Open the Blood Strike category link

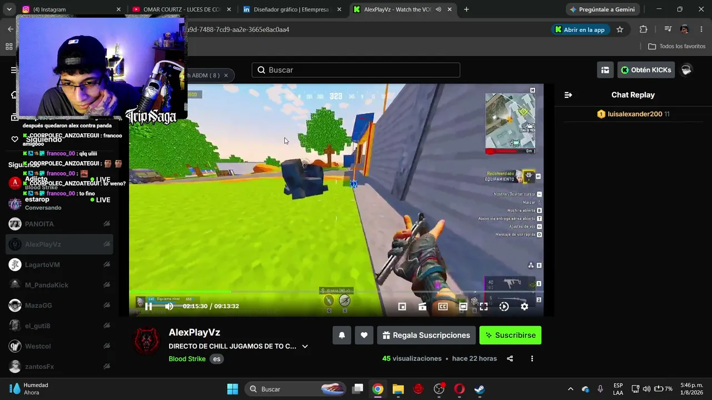point(187,359)
